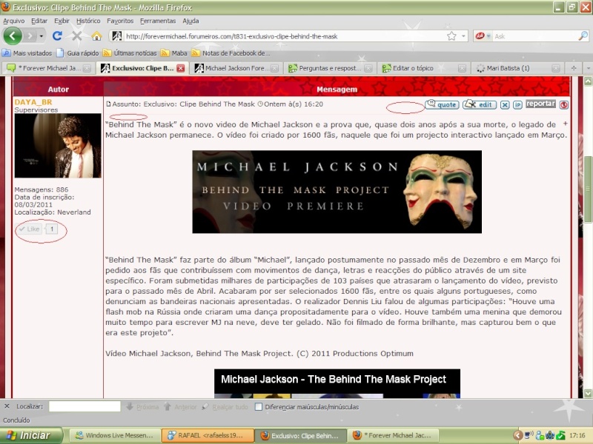Close the Editar o tópico tab
This screenshot has height=444, width=593.
462,68
